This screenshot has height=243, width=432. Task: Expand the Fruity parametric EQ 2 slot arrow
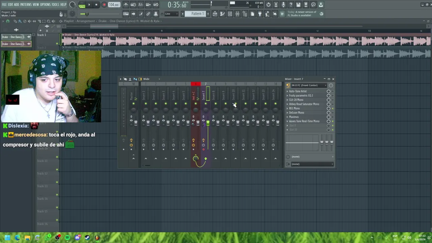[288, 96]
